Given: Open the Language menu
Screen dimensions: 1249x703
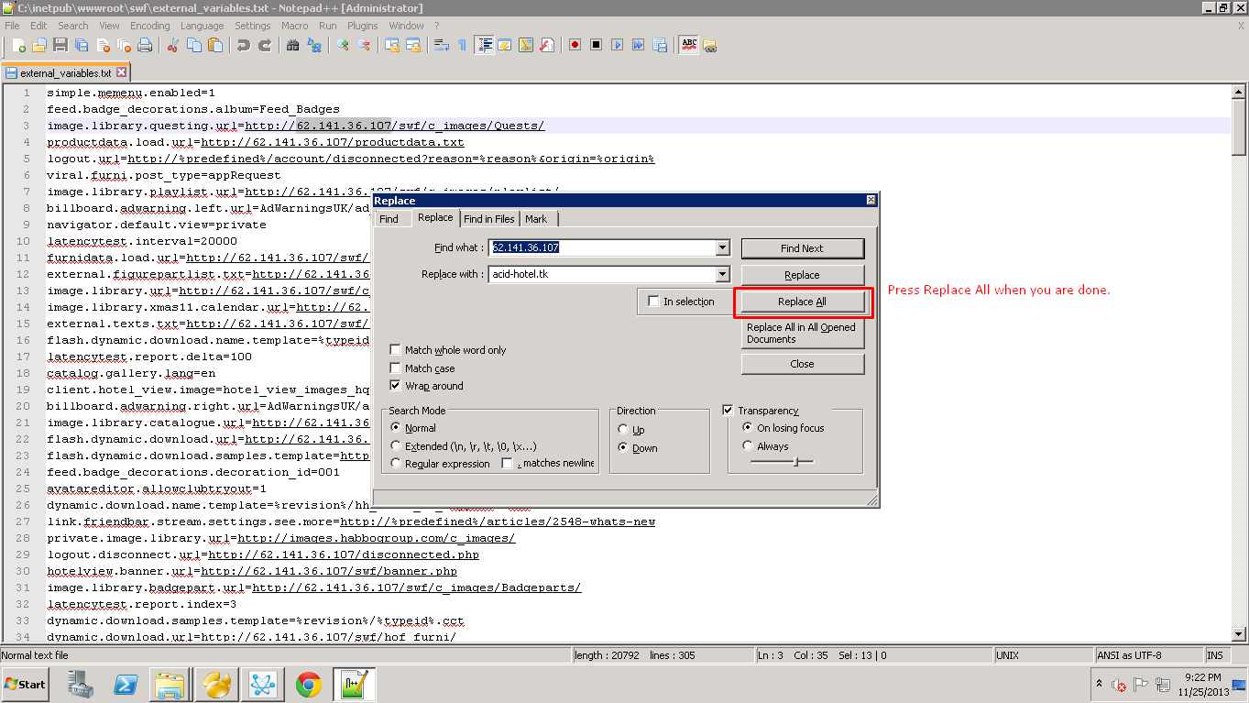Looking at the screenshot, I should pyautogui.click(x=202, y=26).
